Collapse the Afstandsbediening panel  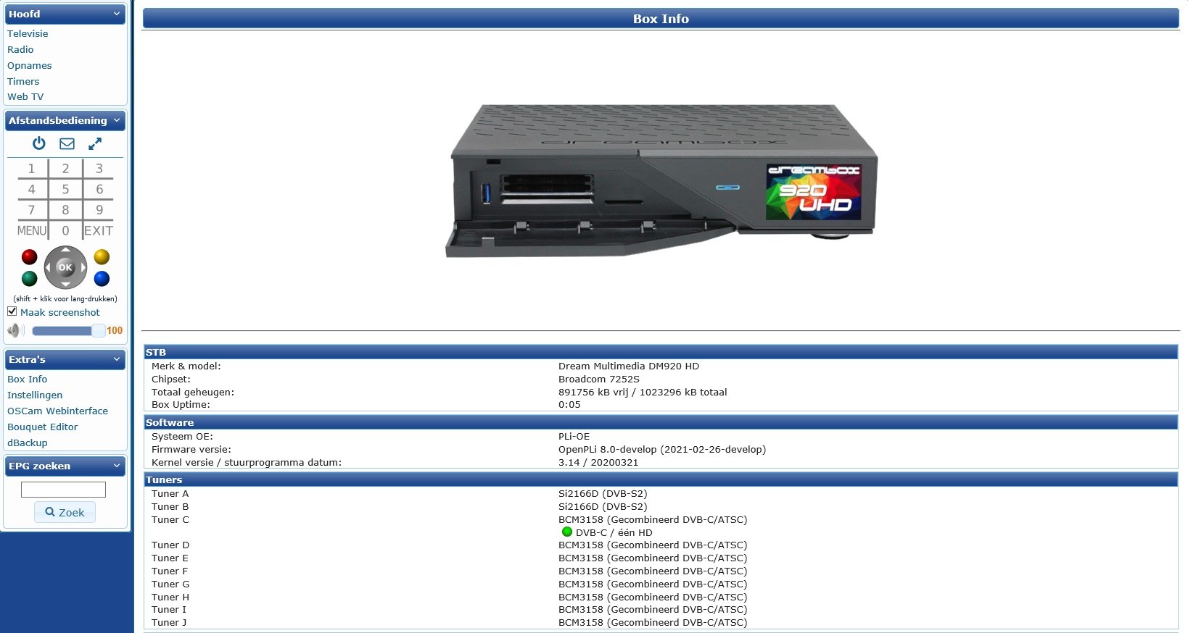(117, 120)
